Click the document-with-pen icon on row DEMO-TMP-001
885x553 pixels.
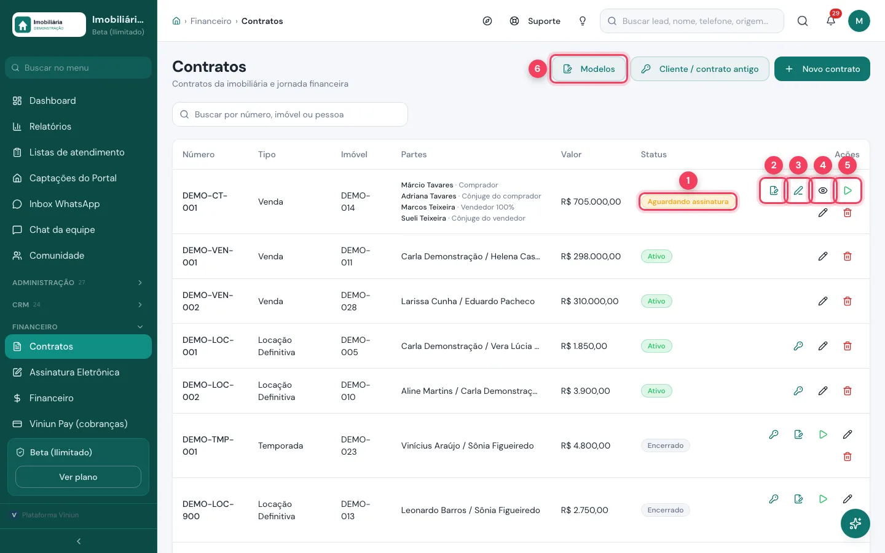pyautogui.click(x=798, y=434)
